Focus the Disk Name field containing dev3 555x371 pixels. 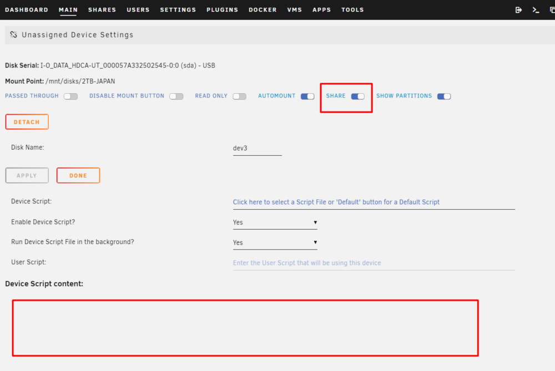click(x=258, y=148)
